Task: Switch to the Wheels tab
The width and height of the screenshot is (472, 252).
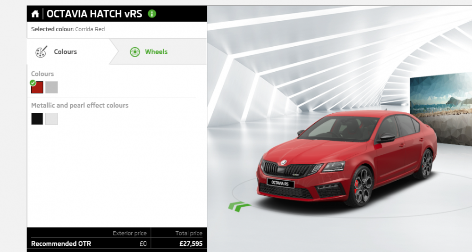Action: [158, 51]
